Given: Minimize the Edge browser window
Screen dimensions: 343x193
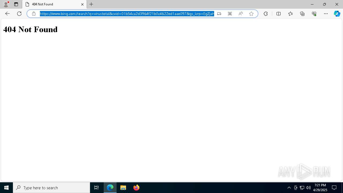Looking at the screenshot, I should (312, 4).
